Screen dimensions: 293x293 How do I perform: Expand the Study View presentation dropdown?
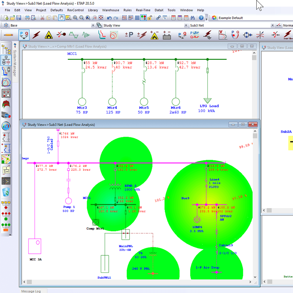tap(186, 25)
